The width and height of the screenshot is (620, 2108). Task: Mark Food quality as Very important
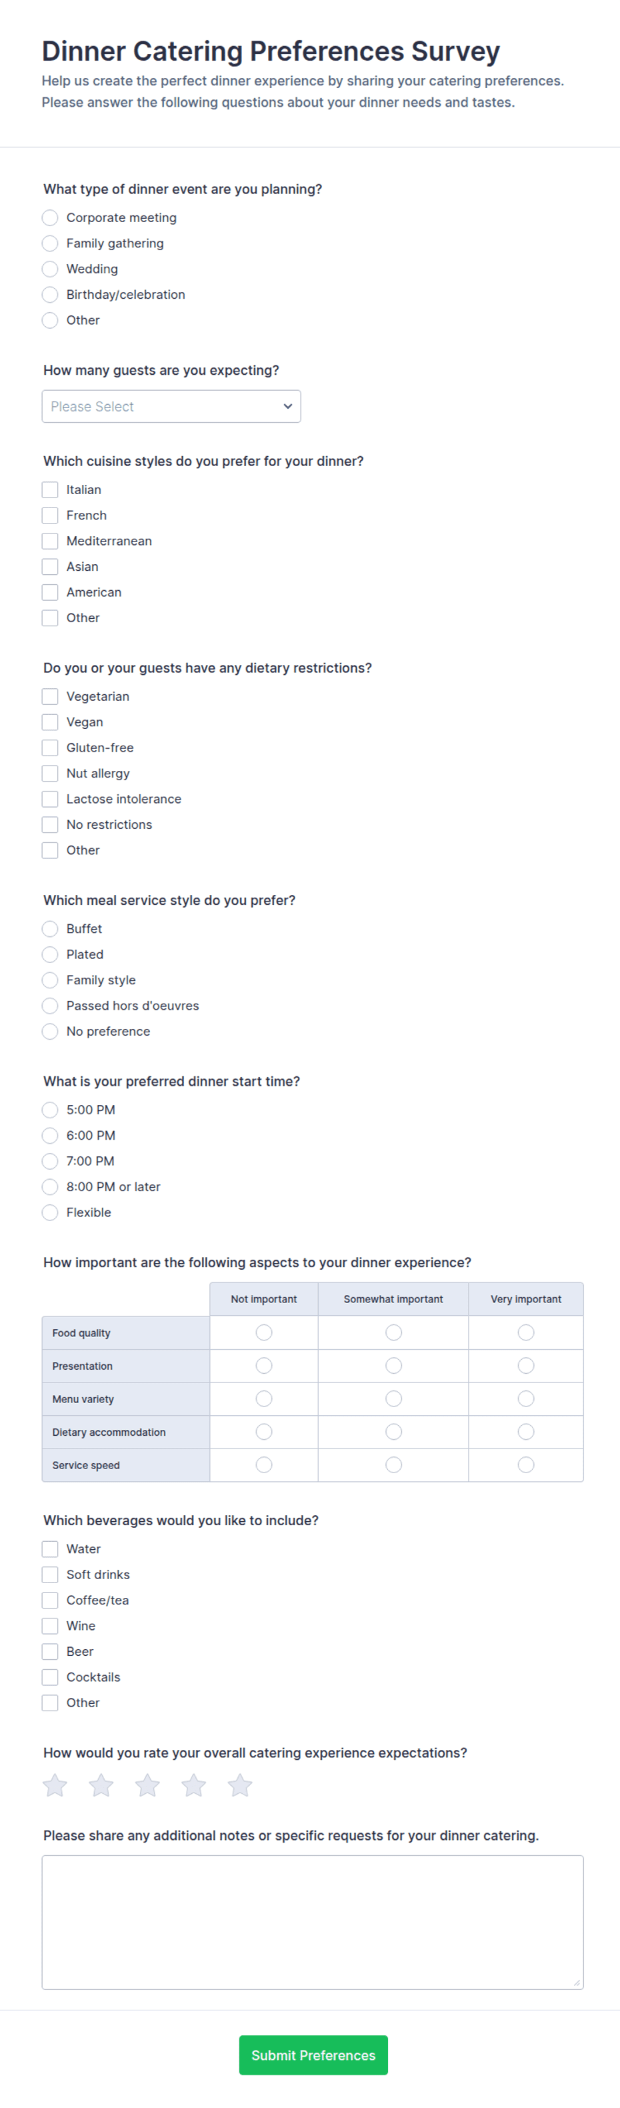526,1332
